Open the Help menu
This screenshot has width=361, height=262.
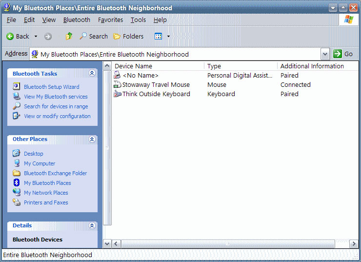160,20
